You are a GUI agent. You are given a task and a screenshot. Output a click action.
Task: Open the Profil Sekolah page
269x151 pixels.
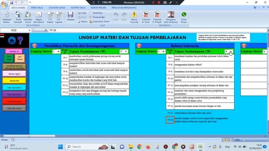tap(18, 17)
